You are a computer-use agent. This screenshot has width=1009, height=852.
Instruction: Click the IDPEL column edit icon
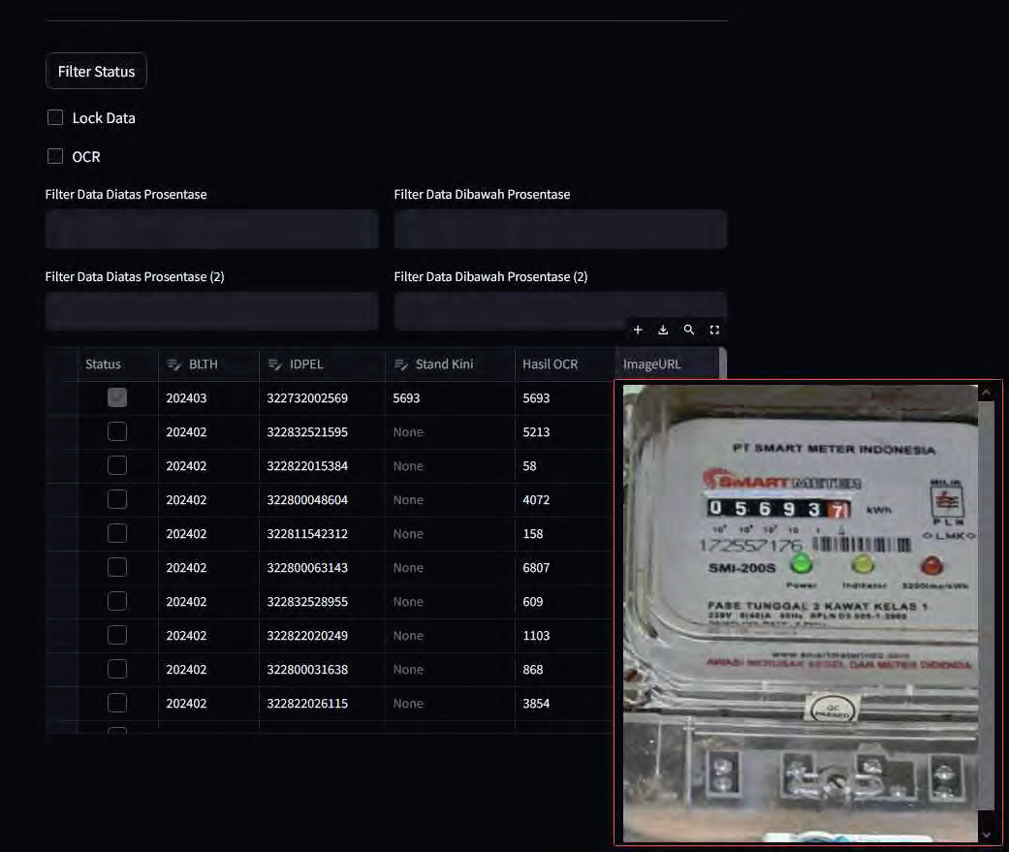275,364
